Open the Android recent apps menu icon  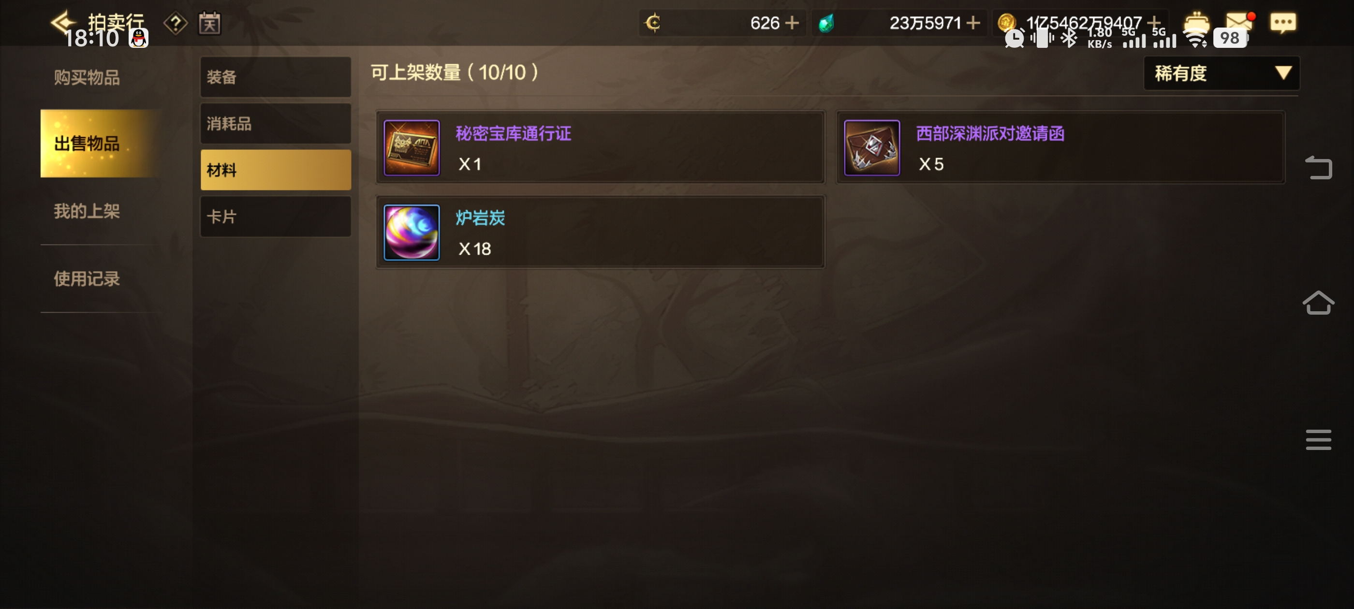pyautogui.click(x=1318, y=440)
